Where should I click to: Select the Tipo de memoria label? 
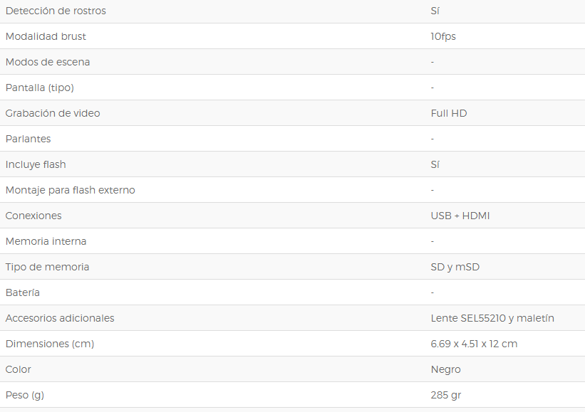click(47, 267)
